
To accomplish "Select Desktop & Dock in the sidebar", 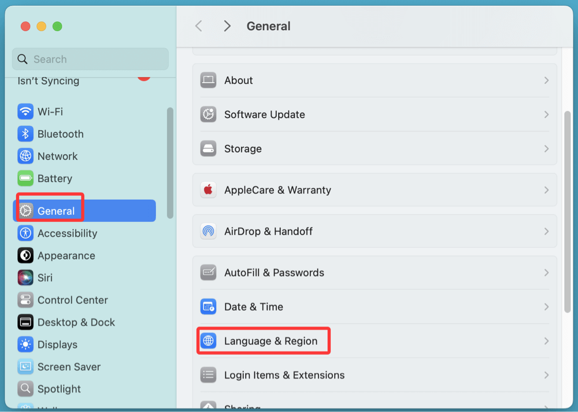I will coord(76,322).
